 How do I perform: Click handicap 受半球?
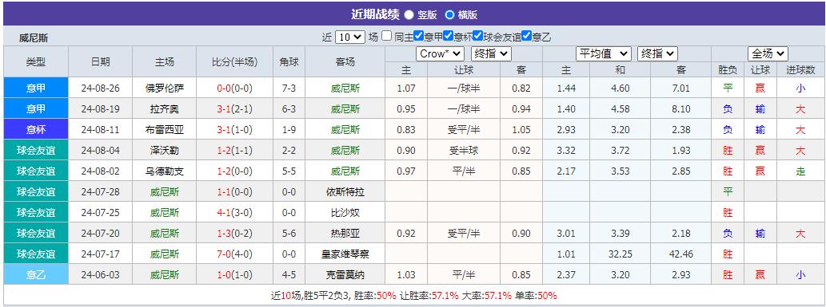[x=464, y=151]
